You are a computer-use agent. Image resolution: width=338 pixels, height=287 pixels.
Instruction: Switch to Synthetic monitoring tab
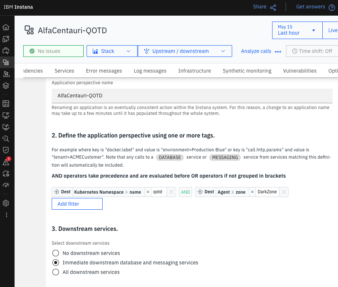tap(247, 71)
